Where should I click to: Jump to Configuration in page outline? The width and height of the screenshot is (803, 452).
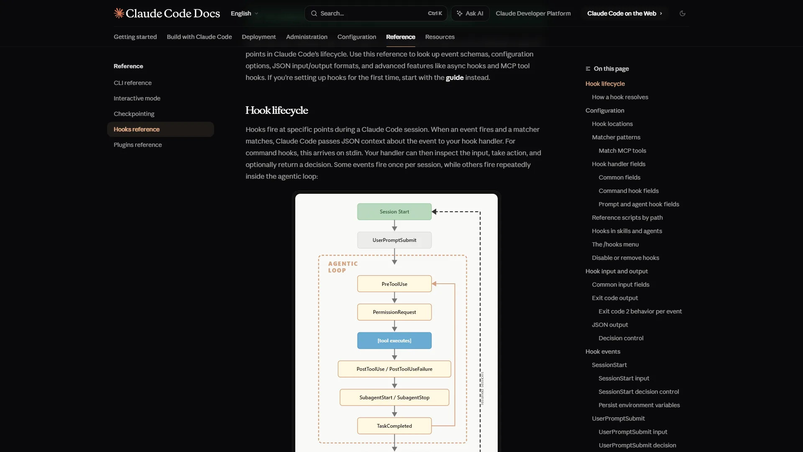605,110
